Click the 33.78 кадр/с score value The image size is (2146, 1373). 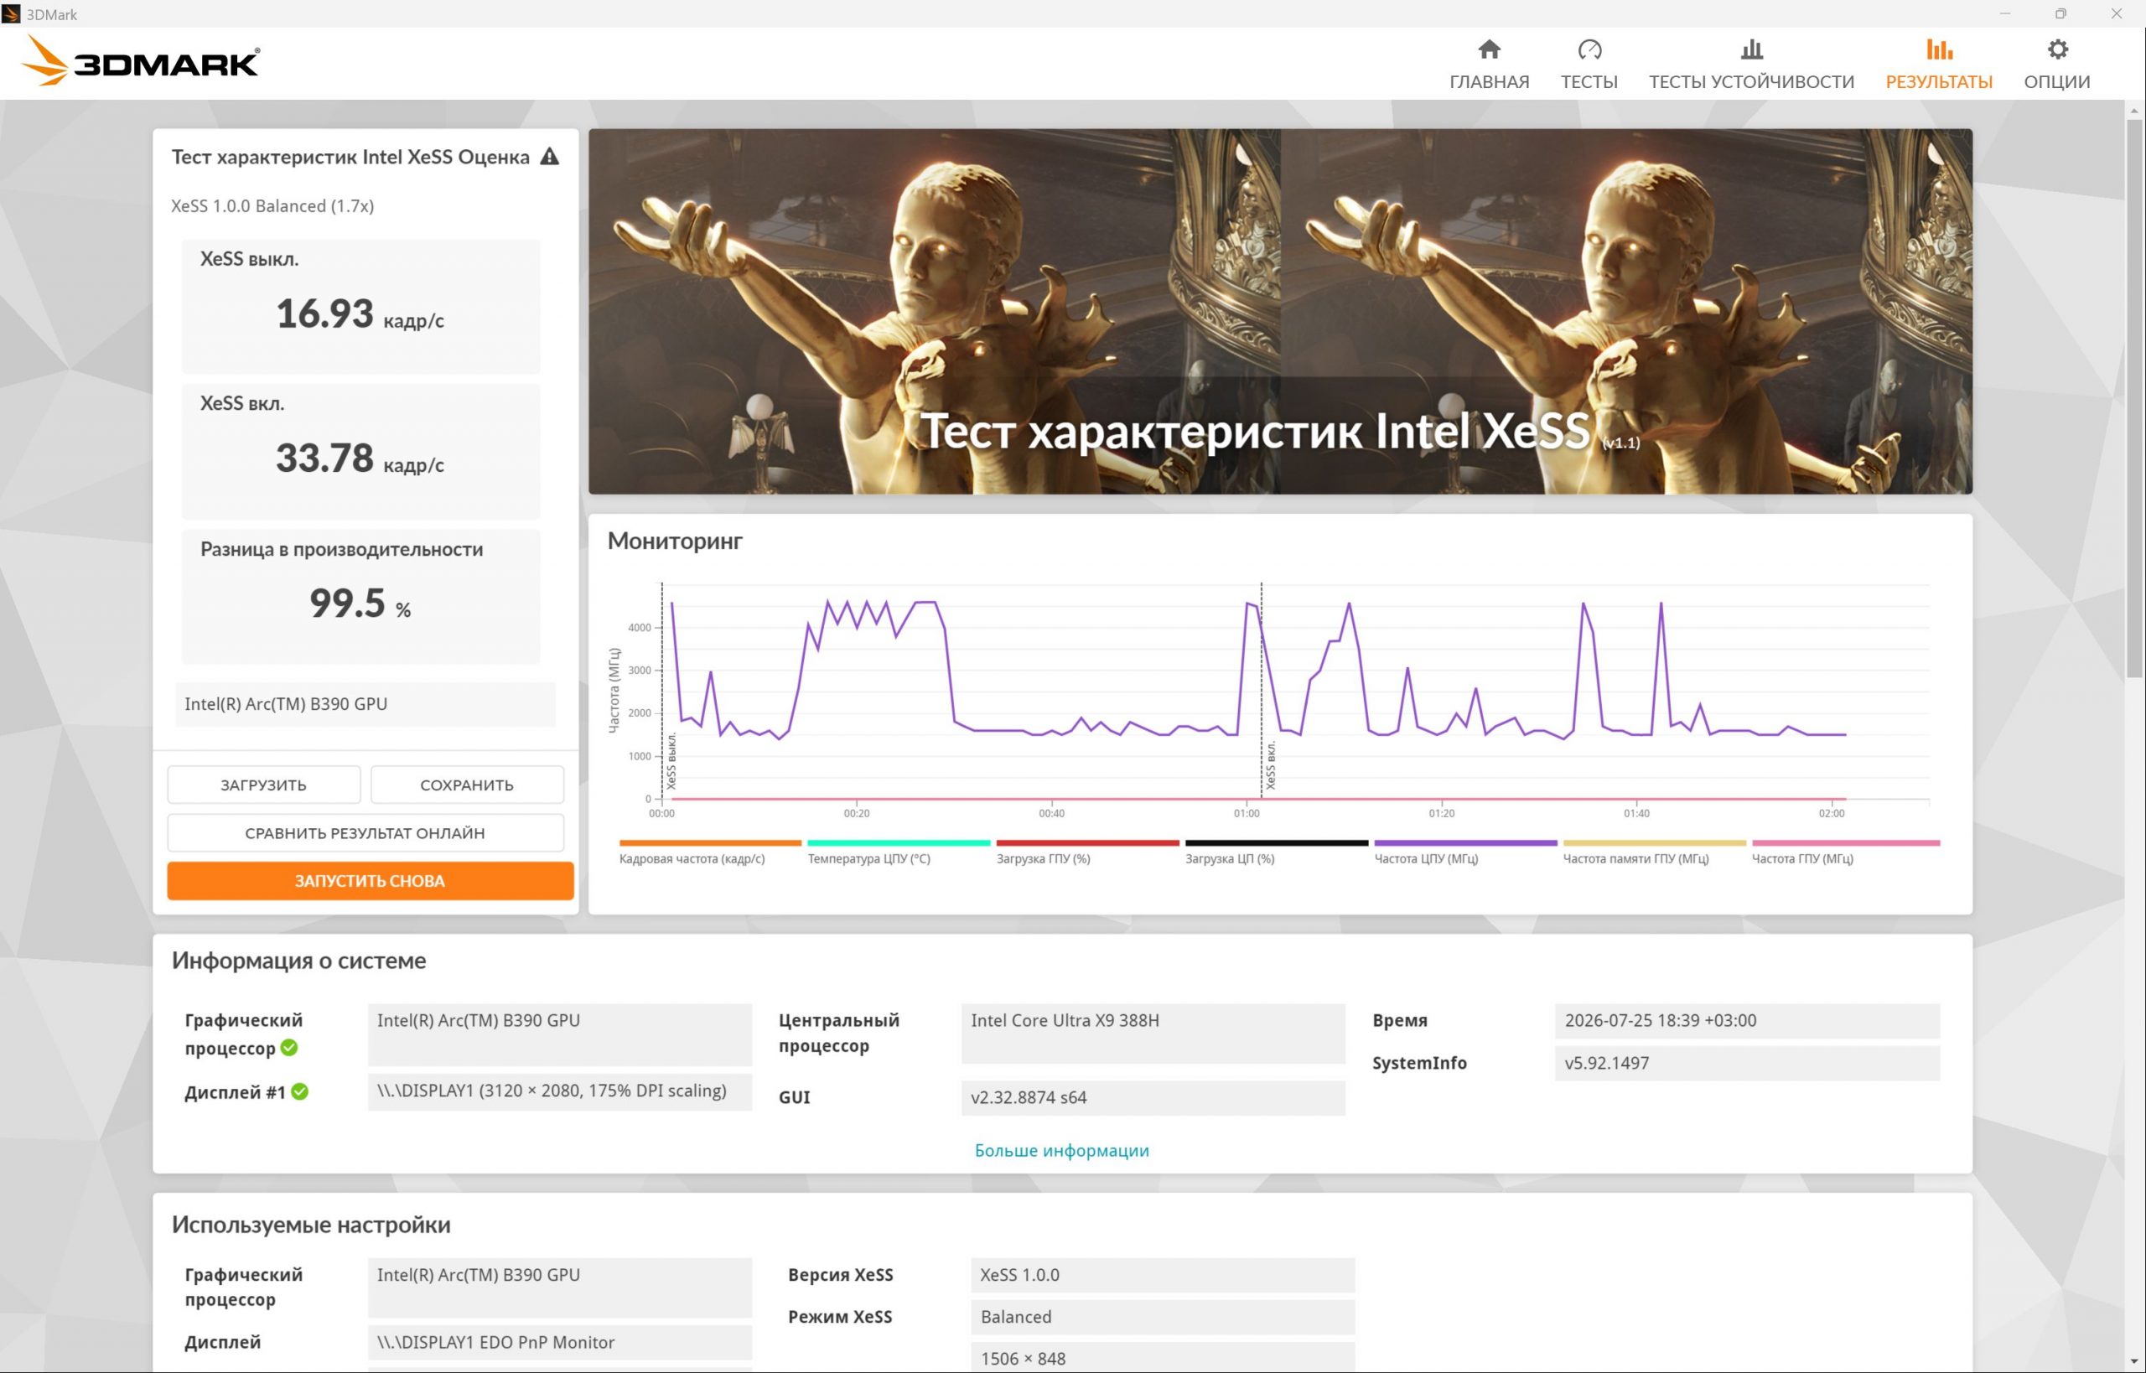[360, 459]
